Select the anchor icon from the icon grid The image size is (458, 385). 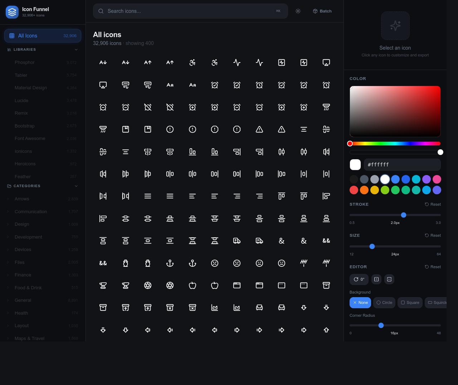[170, 263]
